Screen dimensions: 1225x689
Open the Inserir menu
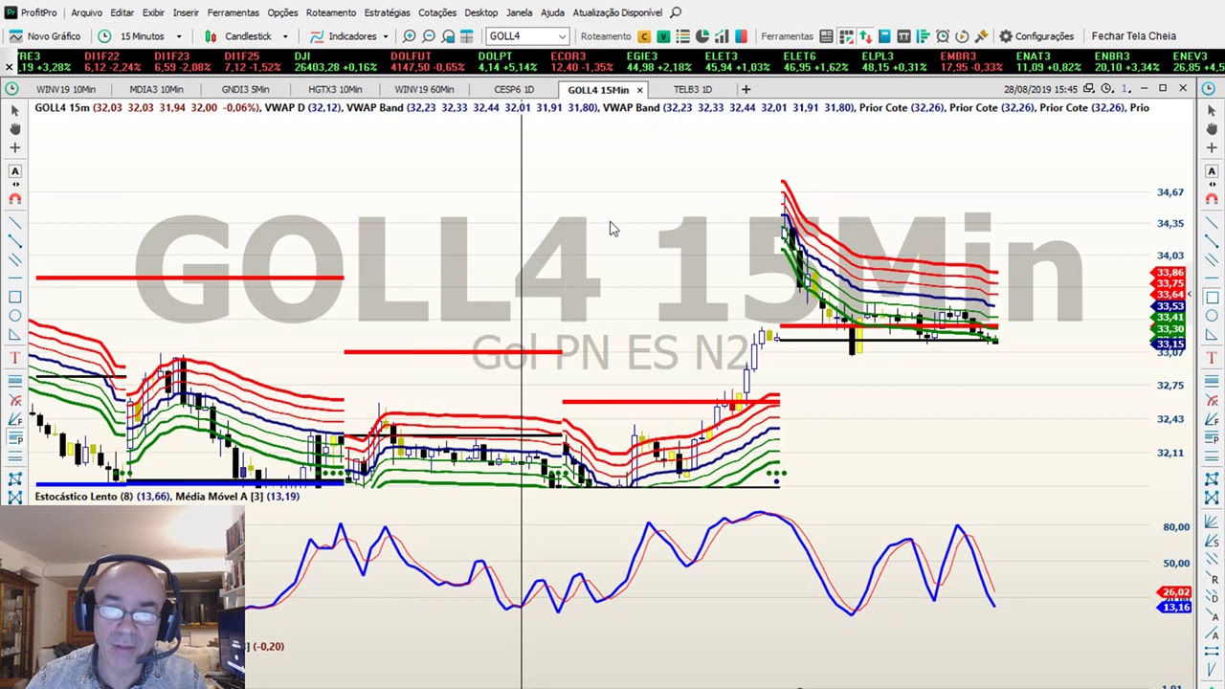click(x=186, y=12)
